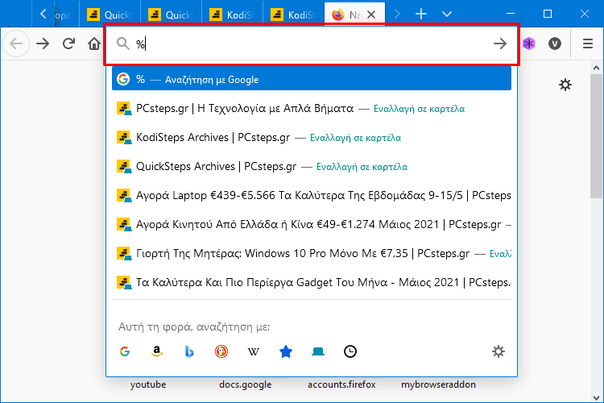Open the purple snowflake extension
Image resolution: width=604 pixels, height=403 pixels.
(x=529, y=44)
